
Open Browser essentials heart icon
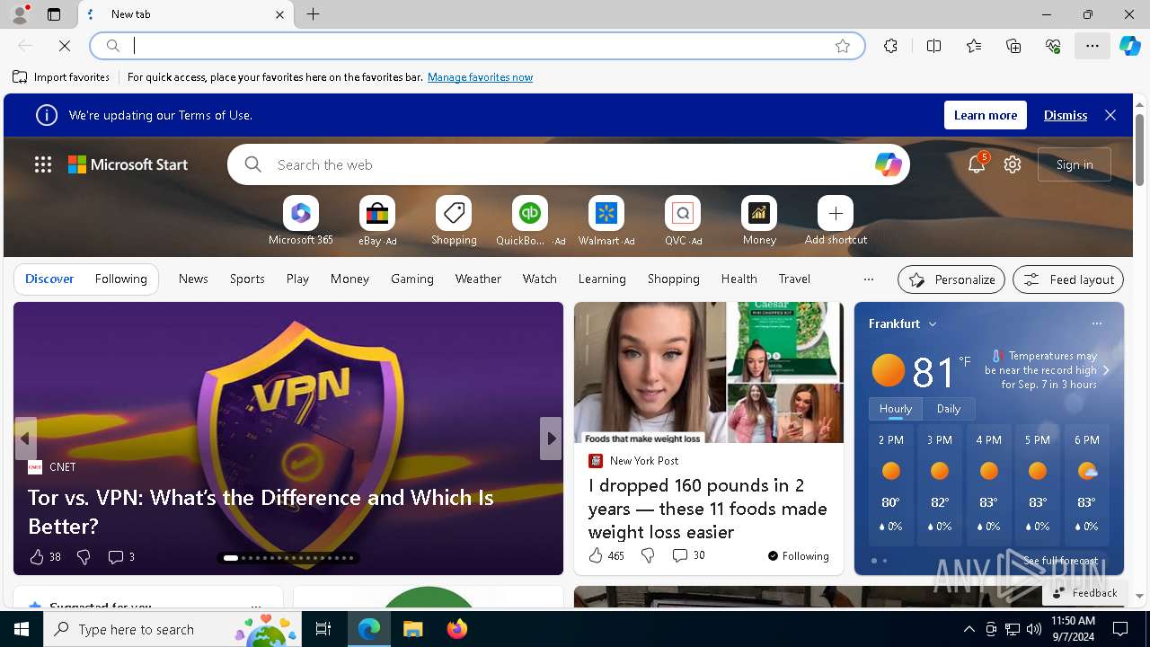point(1053,46)
